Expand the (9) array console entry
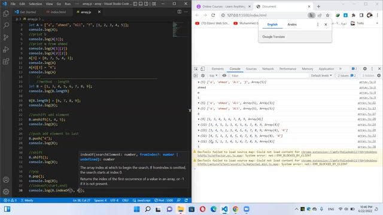 pyautogui.click(x=199, y=119)
